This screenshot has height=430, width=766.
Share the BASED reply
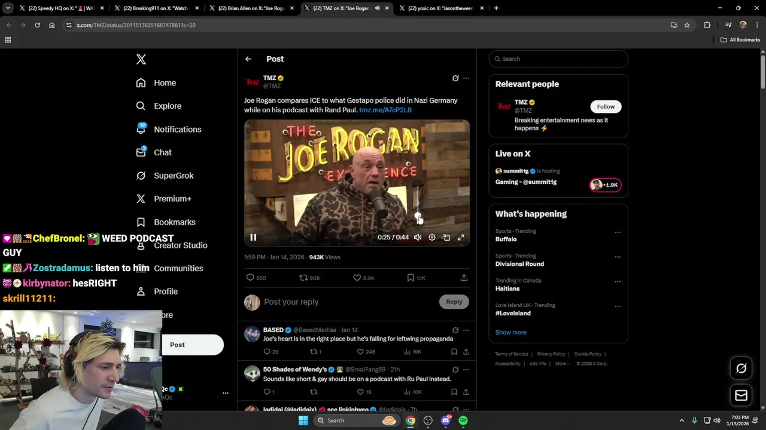point(466,352)
